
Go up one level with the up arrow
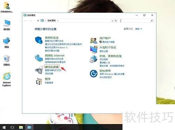[x=38, y=21]
